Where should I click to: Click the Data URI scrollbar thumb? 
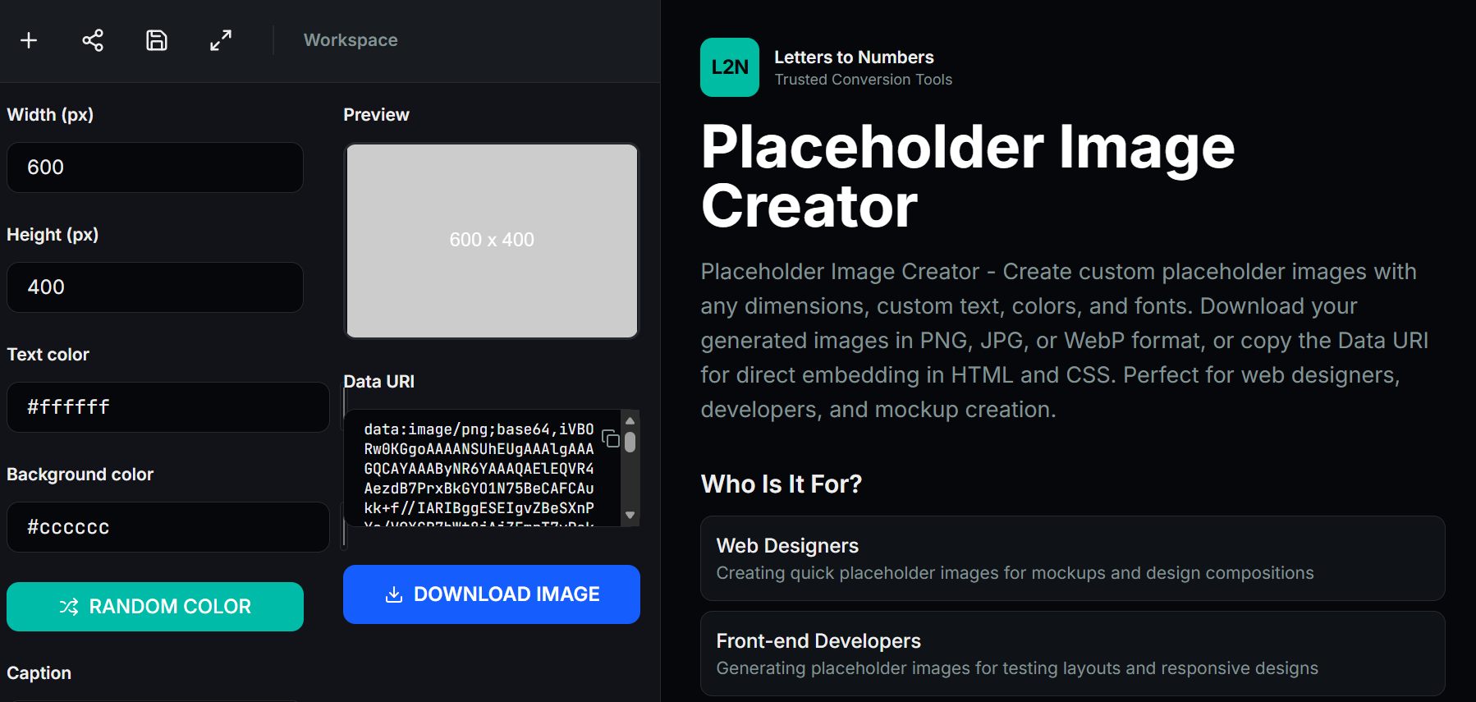pos(630,443)
